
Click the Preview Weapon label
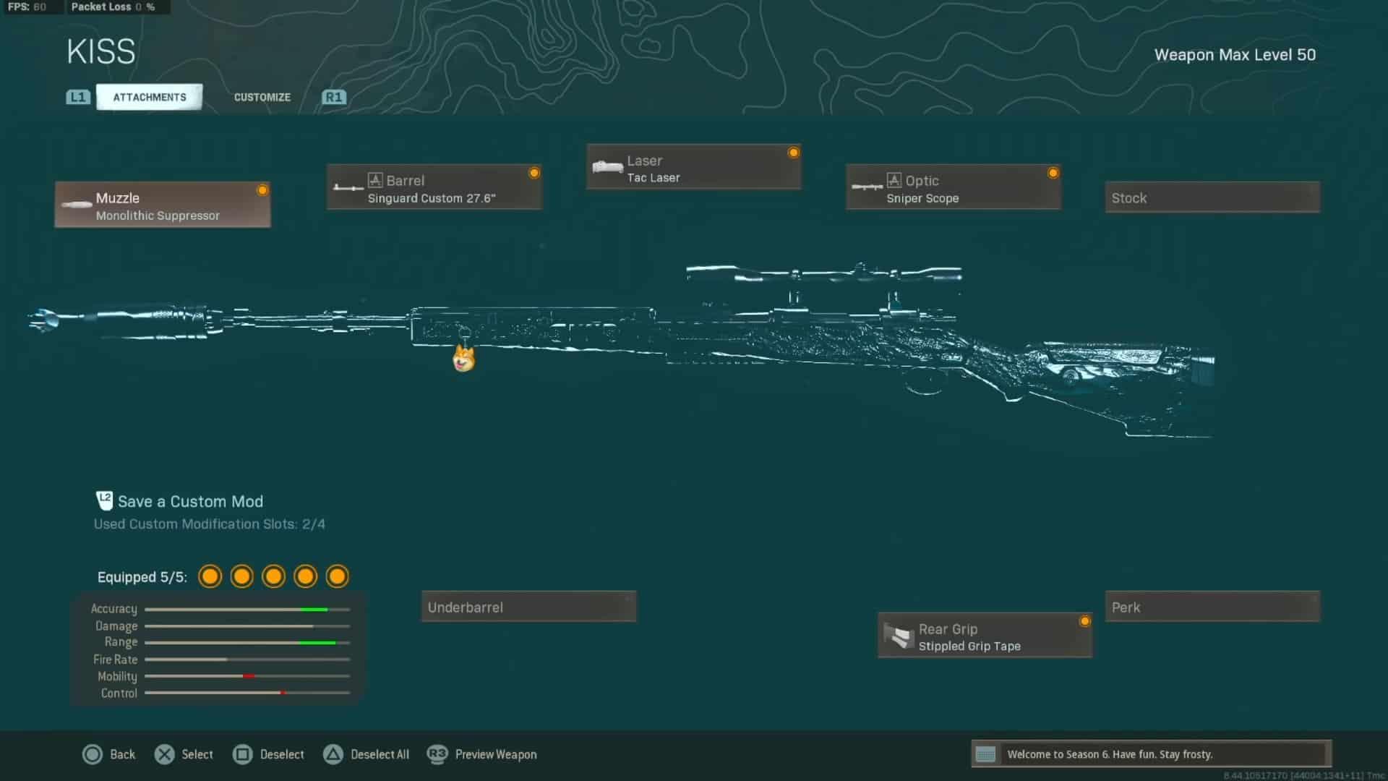point(496,754)
